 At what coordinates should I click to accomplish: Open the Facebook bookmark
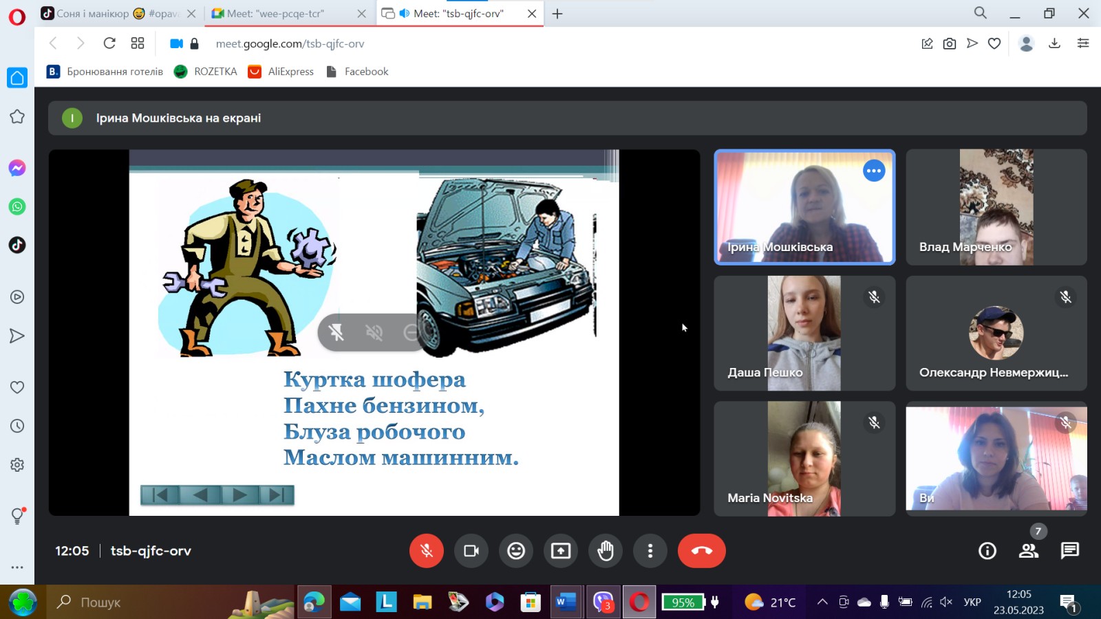pos(357,71)
